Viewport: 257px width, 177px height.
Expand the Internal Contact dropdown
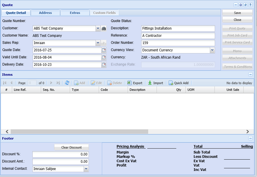click(x=86, y=169)
